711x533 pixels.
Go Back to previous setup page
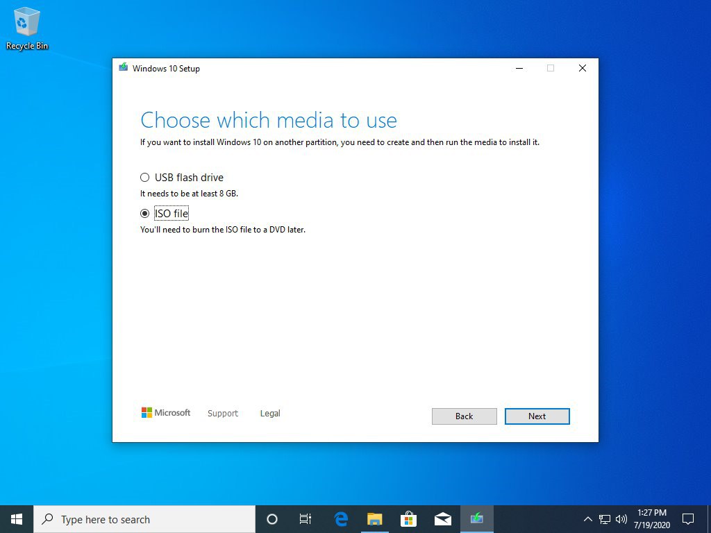[464, 416]
